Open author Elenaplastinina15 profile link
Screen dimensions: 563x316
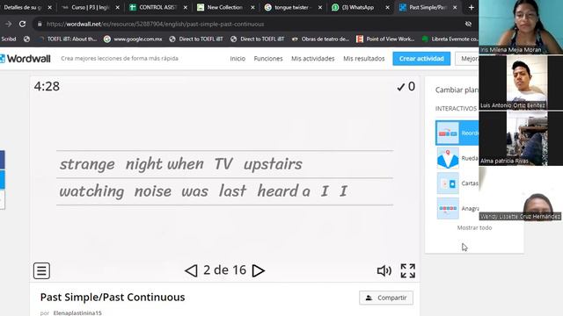click(77, 312)
